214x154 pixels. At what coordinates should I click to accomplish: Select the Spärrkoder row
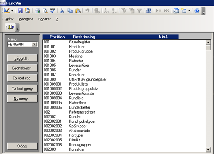pos(124,126)
